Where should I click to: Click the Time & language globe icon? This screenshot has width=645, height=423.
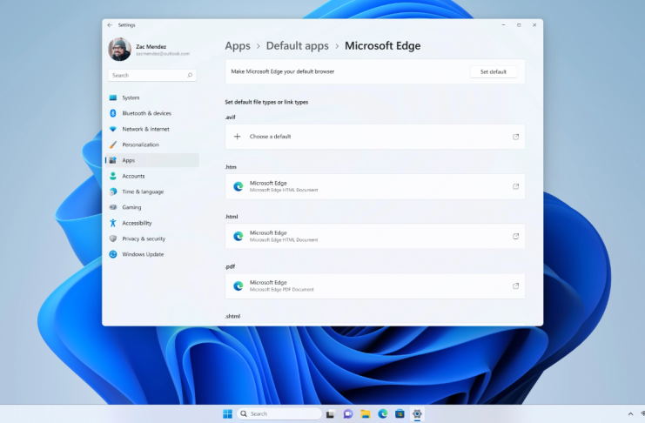point(113,191)
